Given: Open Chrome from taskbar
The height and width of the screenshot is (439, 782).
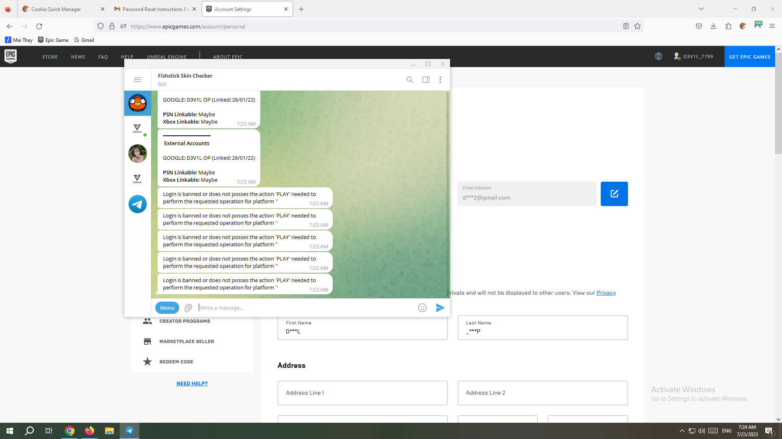Looking at the screenshot, I should pyautogui.click(x=70, y=431).
